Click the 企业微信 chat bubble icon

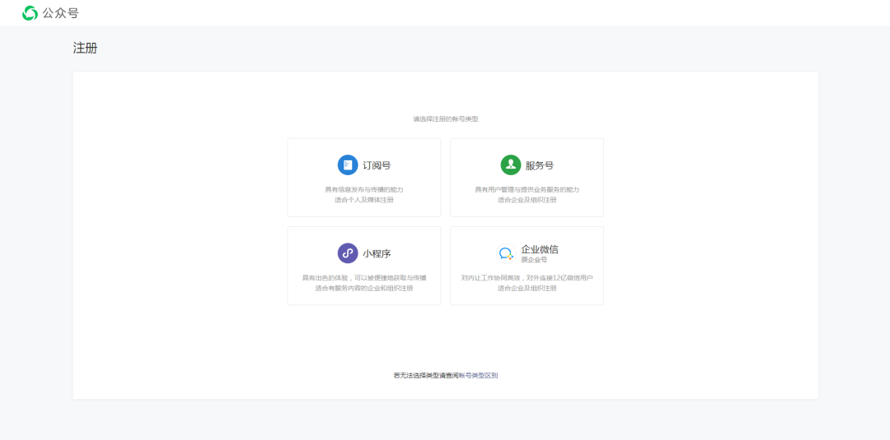506,253
